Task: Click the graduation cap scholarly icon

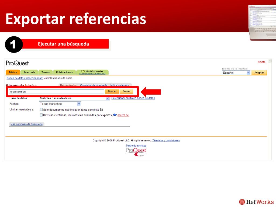Action: tap(115, 115)
